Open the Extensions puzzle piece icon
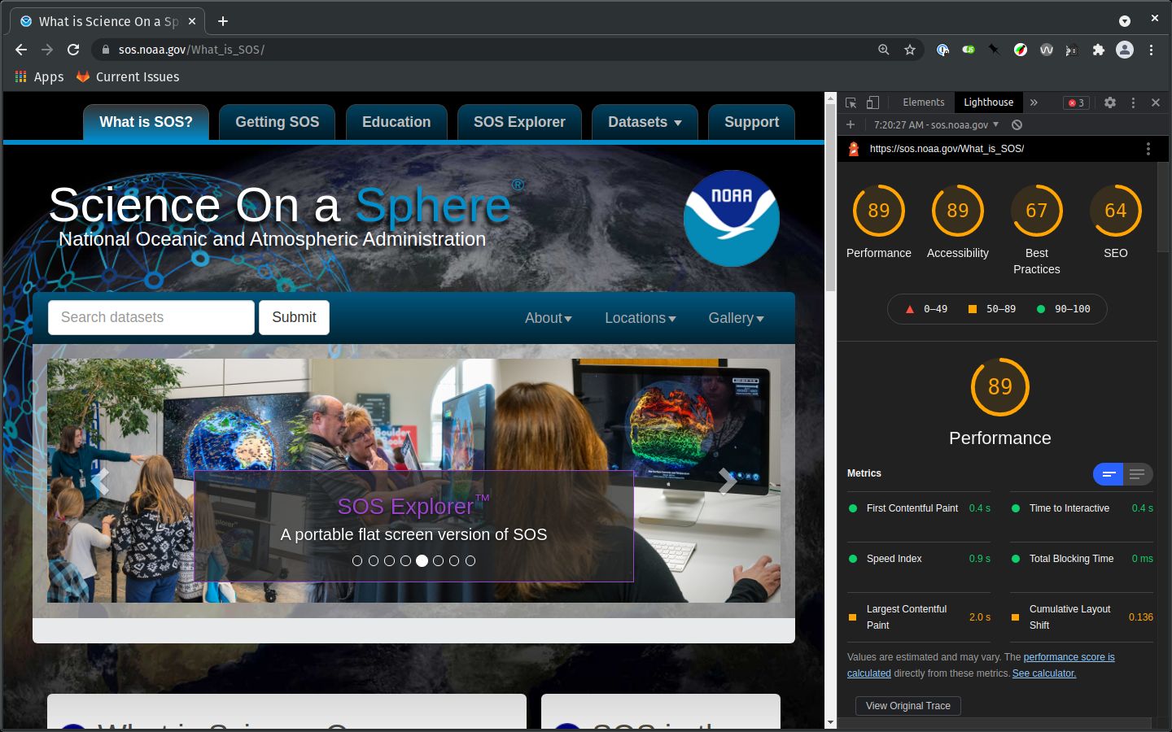The width and height of the screenshot is (1172, 732). click(x=1099, y=50)
